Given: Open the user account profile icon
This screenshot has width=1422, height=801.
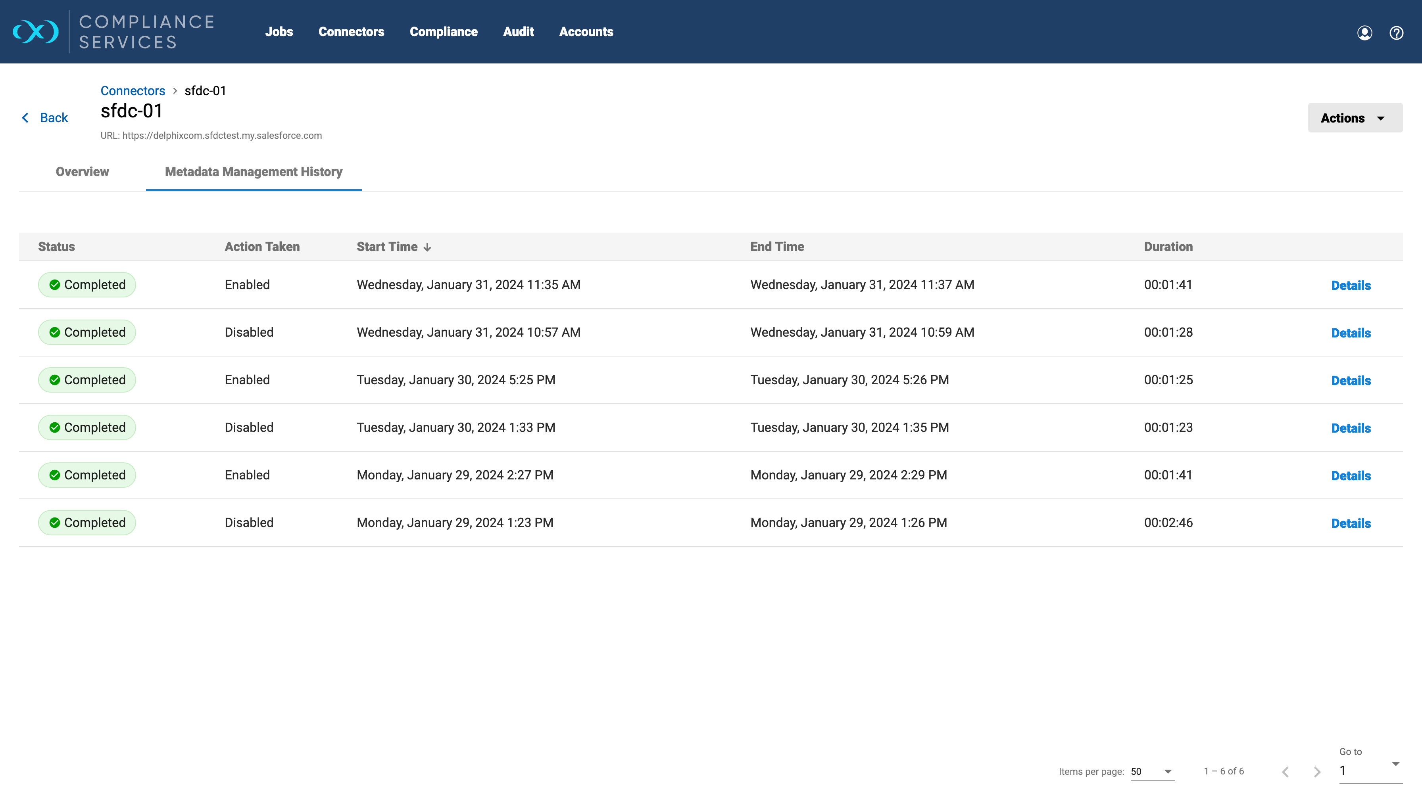Looking at the screenshot, I should click(1364, 33).
